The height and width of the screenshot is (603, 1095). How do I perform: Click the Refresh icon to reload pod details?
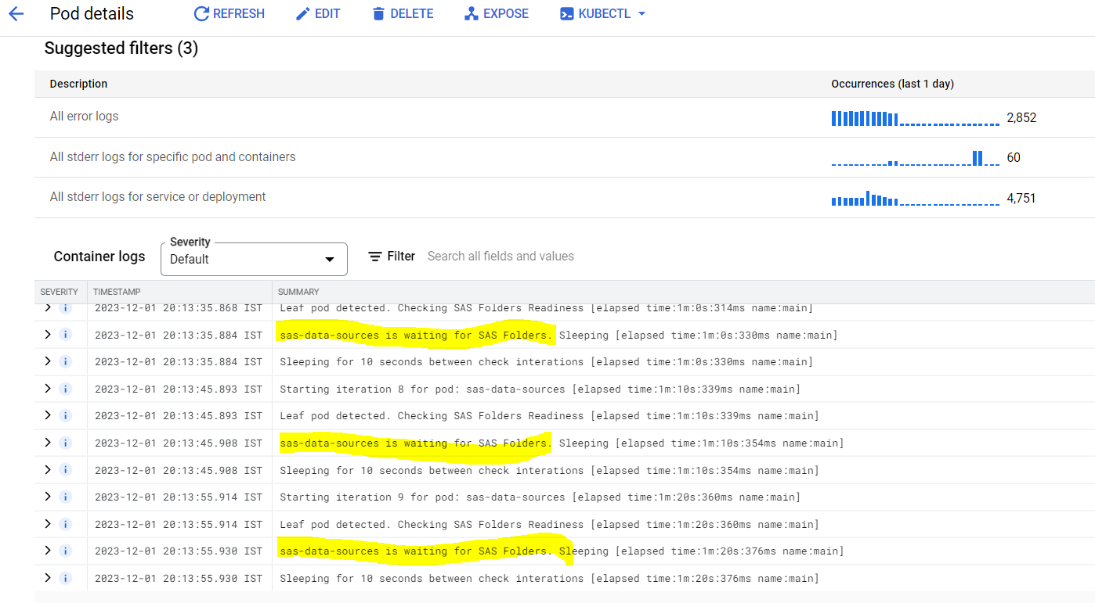201,13
